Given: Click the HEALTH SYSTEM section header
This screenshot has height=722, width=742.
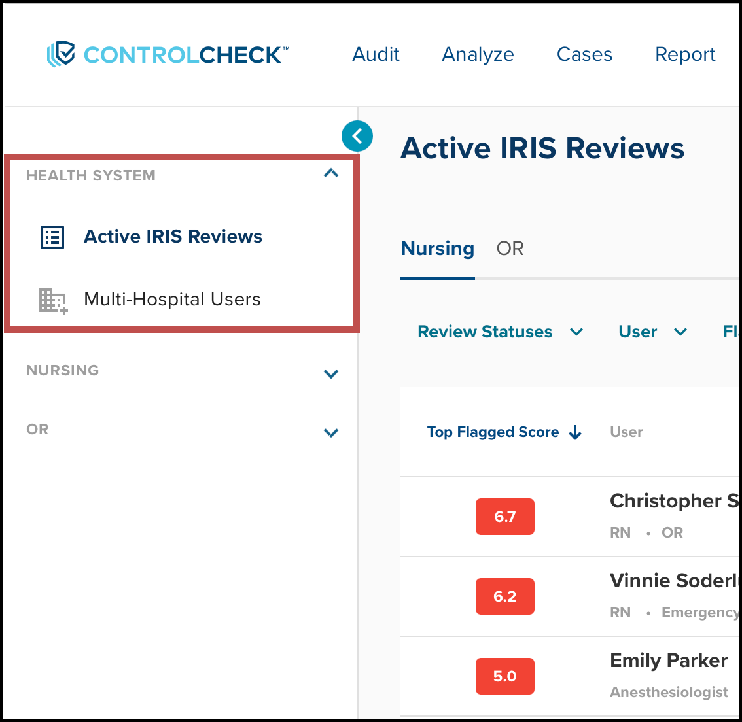Looking at the screenshot, I should pyautogui.click(x=90, y=175).
